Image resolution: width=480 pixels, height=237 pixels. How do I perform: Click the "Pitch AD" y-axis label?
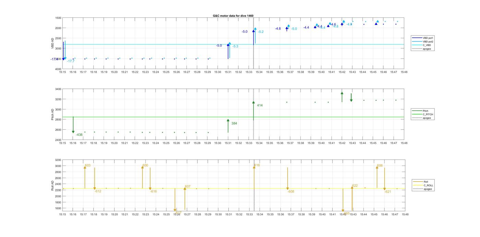tap(53, 114)
